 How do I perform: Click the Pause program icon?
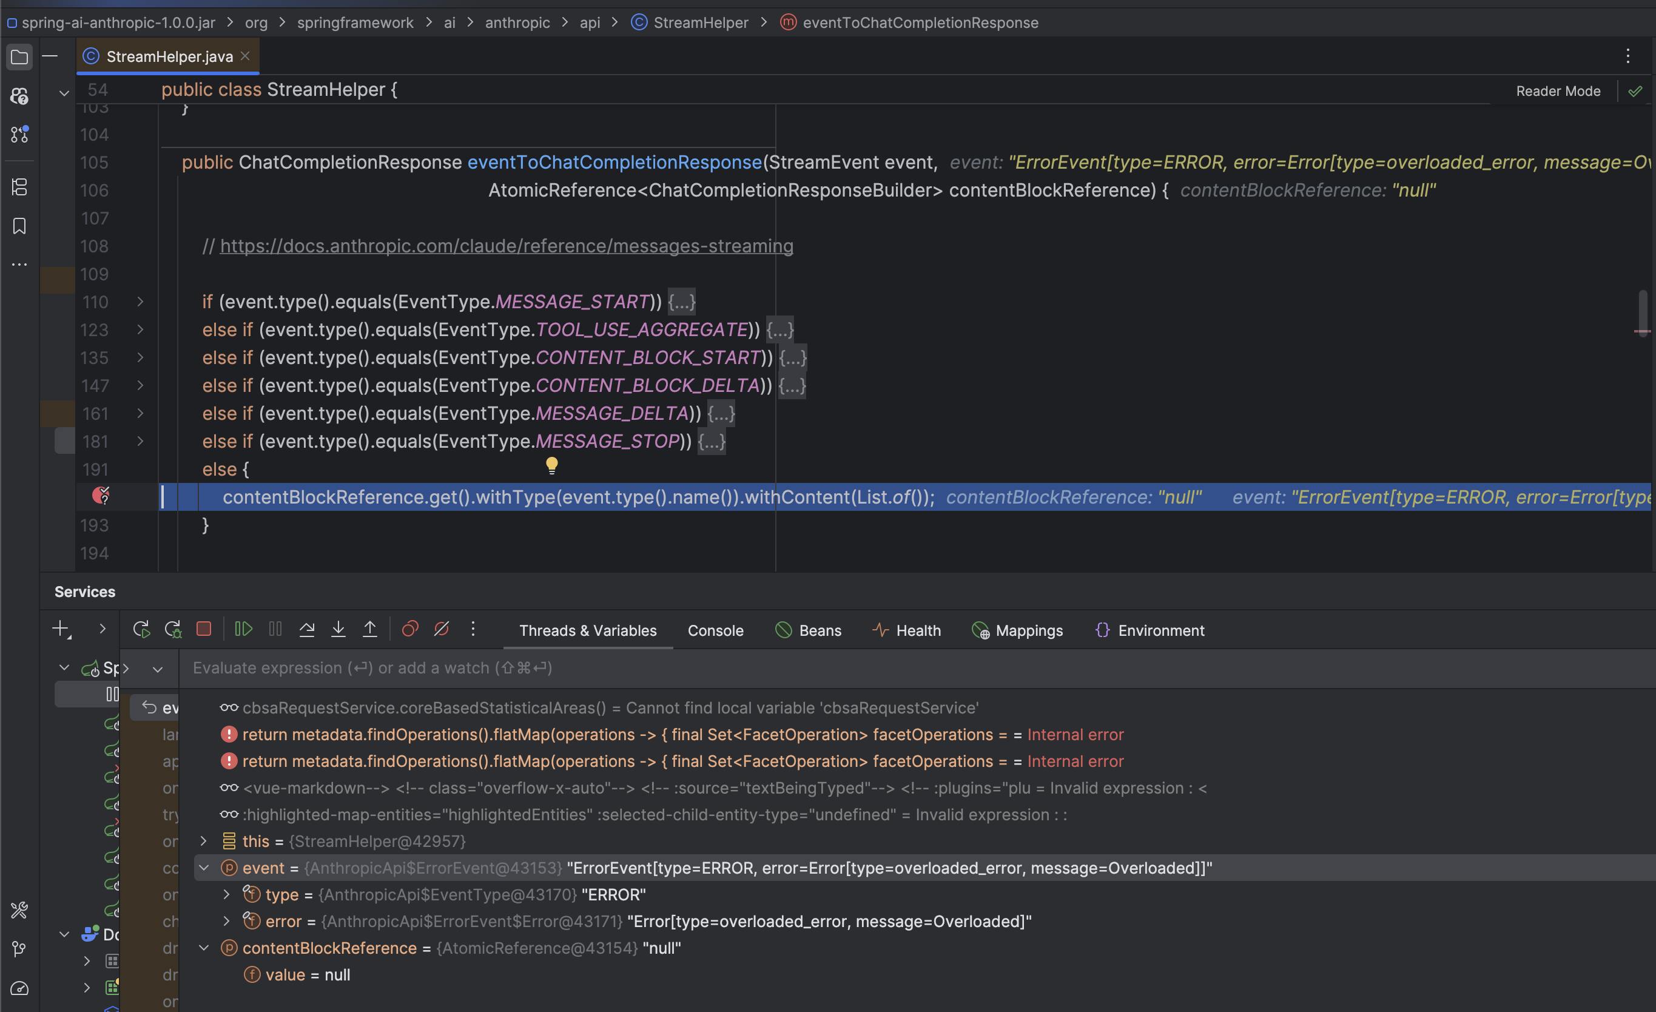[275, 629]
